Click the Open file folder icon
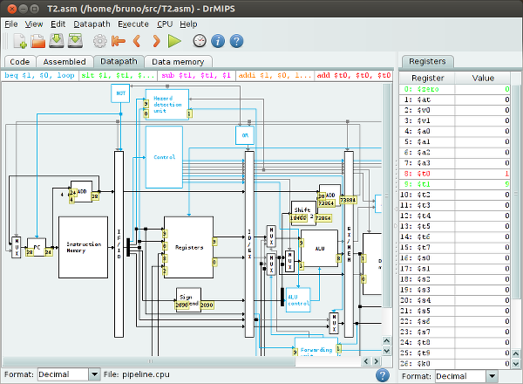 tap(38, 41)
